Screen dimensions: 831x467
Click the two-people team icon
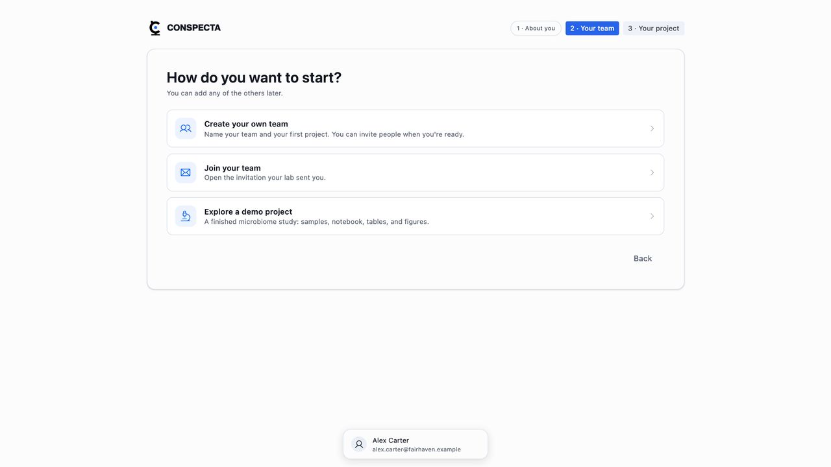pos(186,128)
